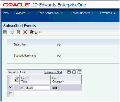Export grid data with up-arrow icon
This screenshot has height=102, width=120.
(69, 72)
